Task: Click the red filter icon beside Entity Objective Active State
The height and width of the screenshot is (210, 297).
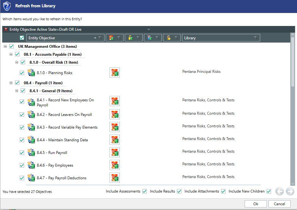Action: click(x=6, y=29)
